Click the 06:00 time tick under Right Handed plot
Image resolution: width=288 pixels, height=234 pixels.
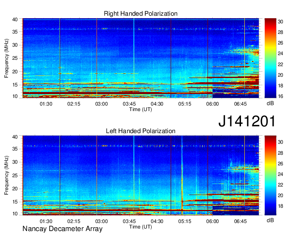pyautogui.click(x=212, y=104)
